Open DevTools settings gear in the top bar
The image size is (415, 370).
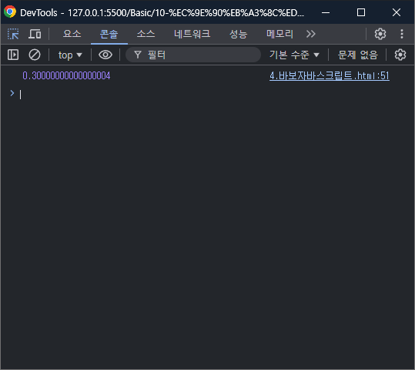(380, 34)
